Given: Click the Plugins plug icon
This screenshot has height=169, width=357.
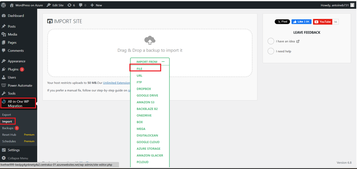Looking at the screenshot, I should (x=4, y=69).
